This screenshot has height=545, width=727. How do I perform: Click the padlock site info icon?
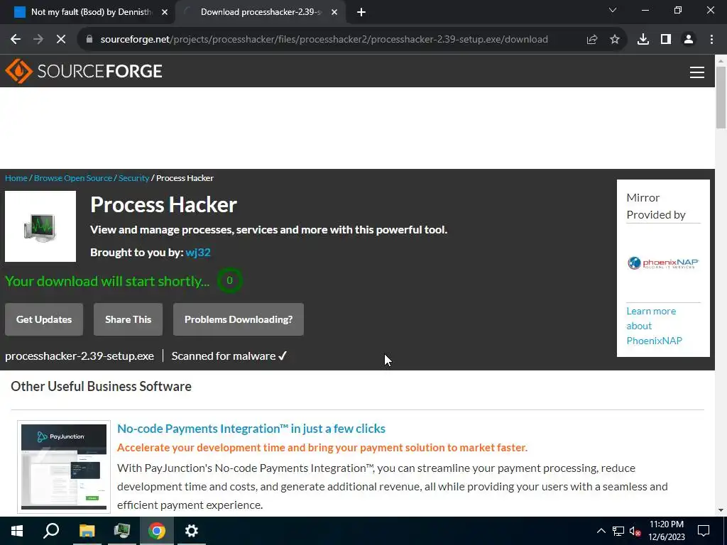point(89,40)
